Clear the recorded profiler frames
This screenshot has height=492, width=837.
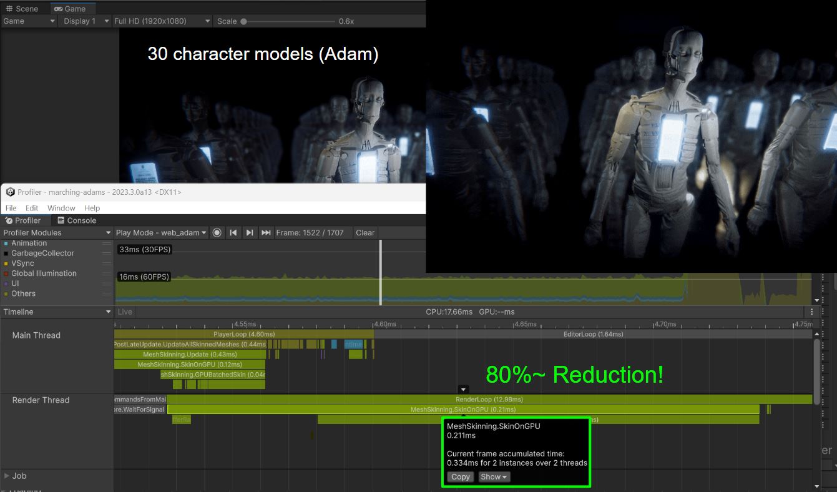[365, 233]
